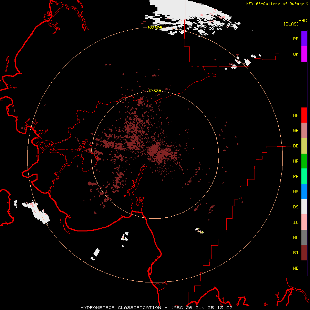Click the RA legend label
The height and width of the screenshot is (310, 310).
coord(296,177)
